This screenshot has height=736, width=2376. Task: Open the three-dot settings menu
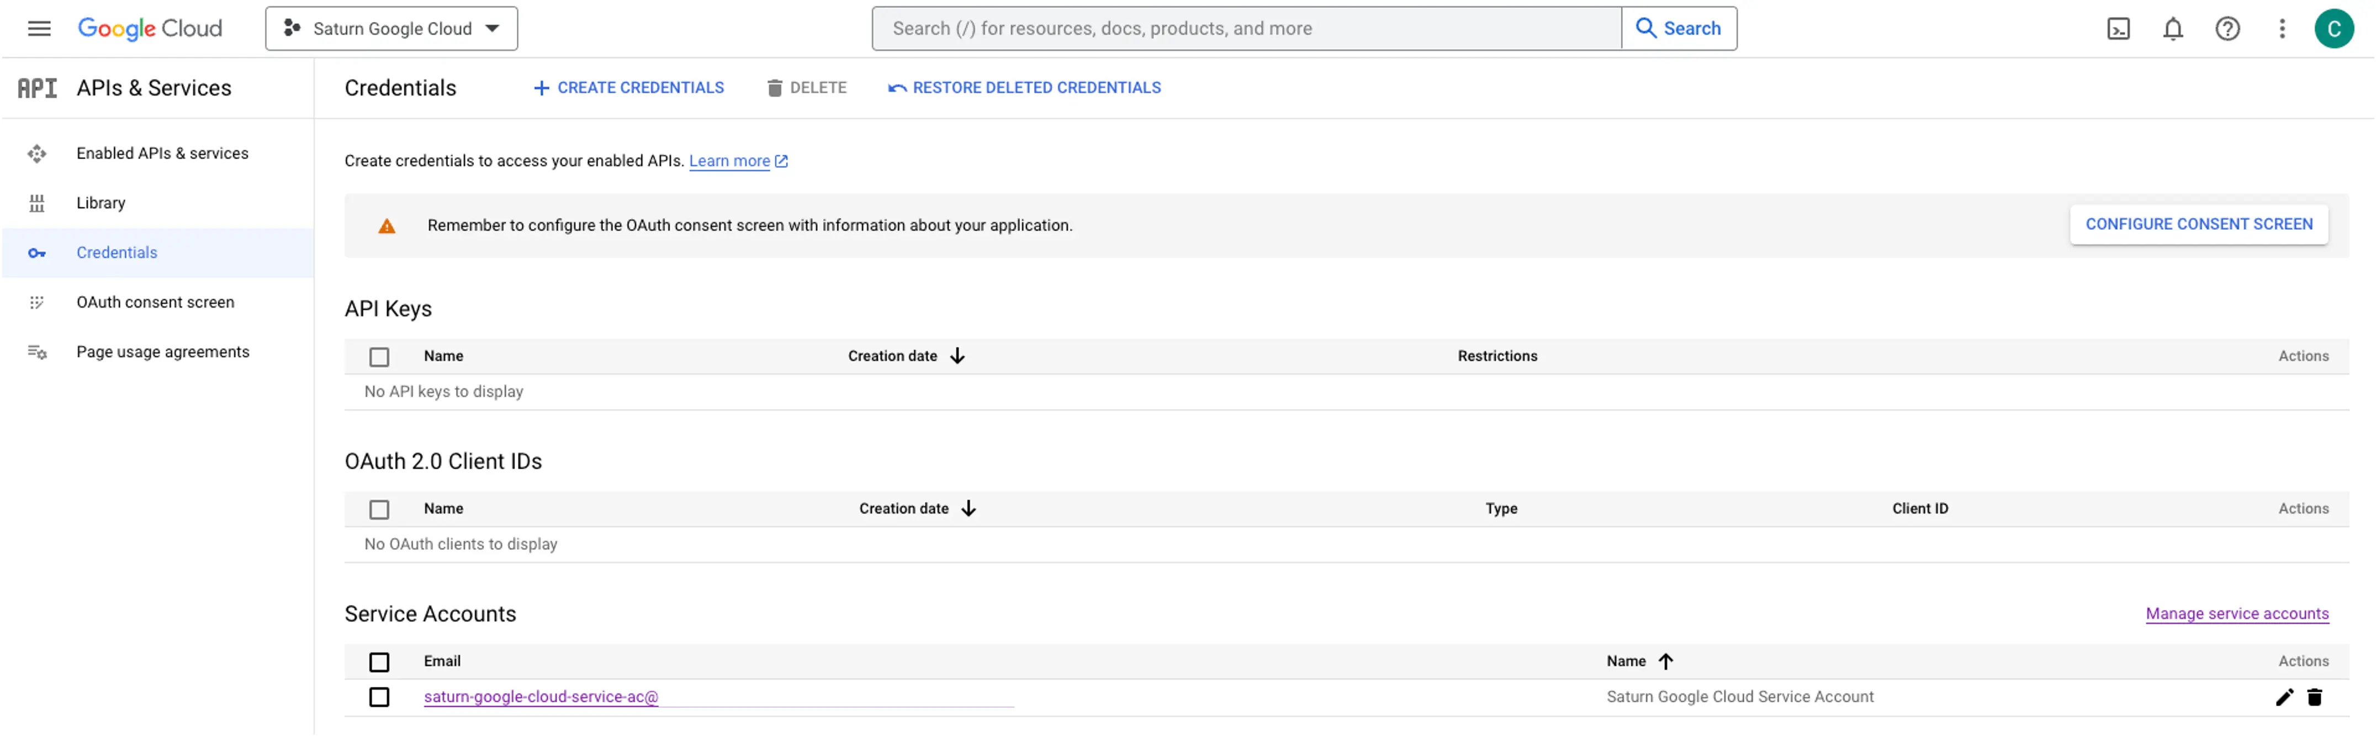pyautogui.click(x=2282, y=29)
